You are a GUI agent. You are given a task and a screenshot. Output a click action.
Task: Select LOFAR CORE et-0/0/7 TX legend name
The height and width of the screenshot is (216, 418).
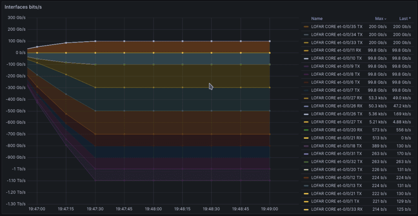pyautogui.click(x=336, y=90)
